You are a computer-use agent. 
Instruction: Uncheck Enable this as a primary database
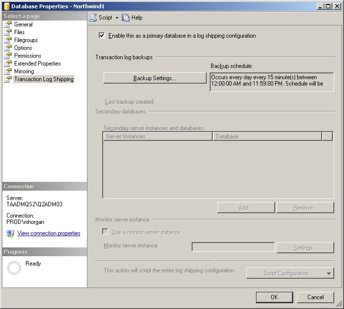tap(102, 35)
